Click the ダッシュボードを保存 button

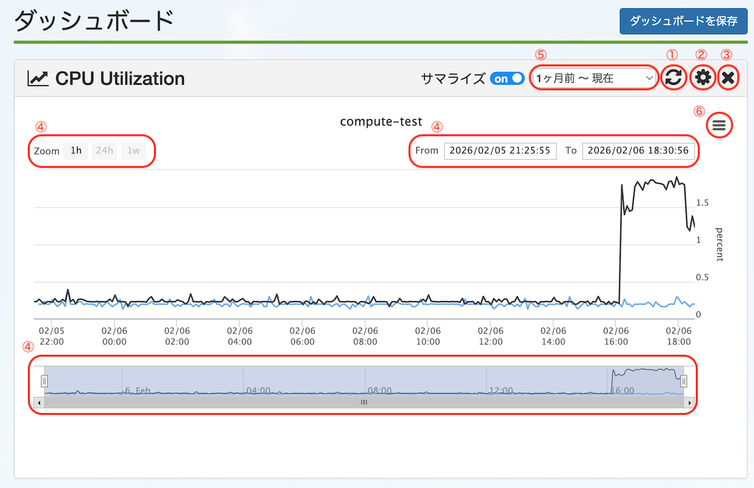683,21
